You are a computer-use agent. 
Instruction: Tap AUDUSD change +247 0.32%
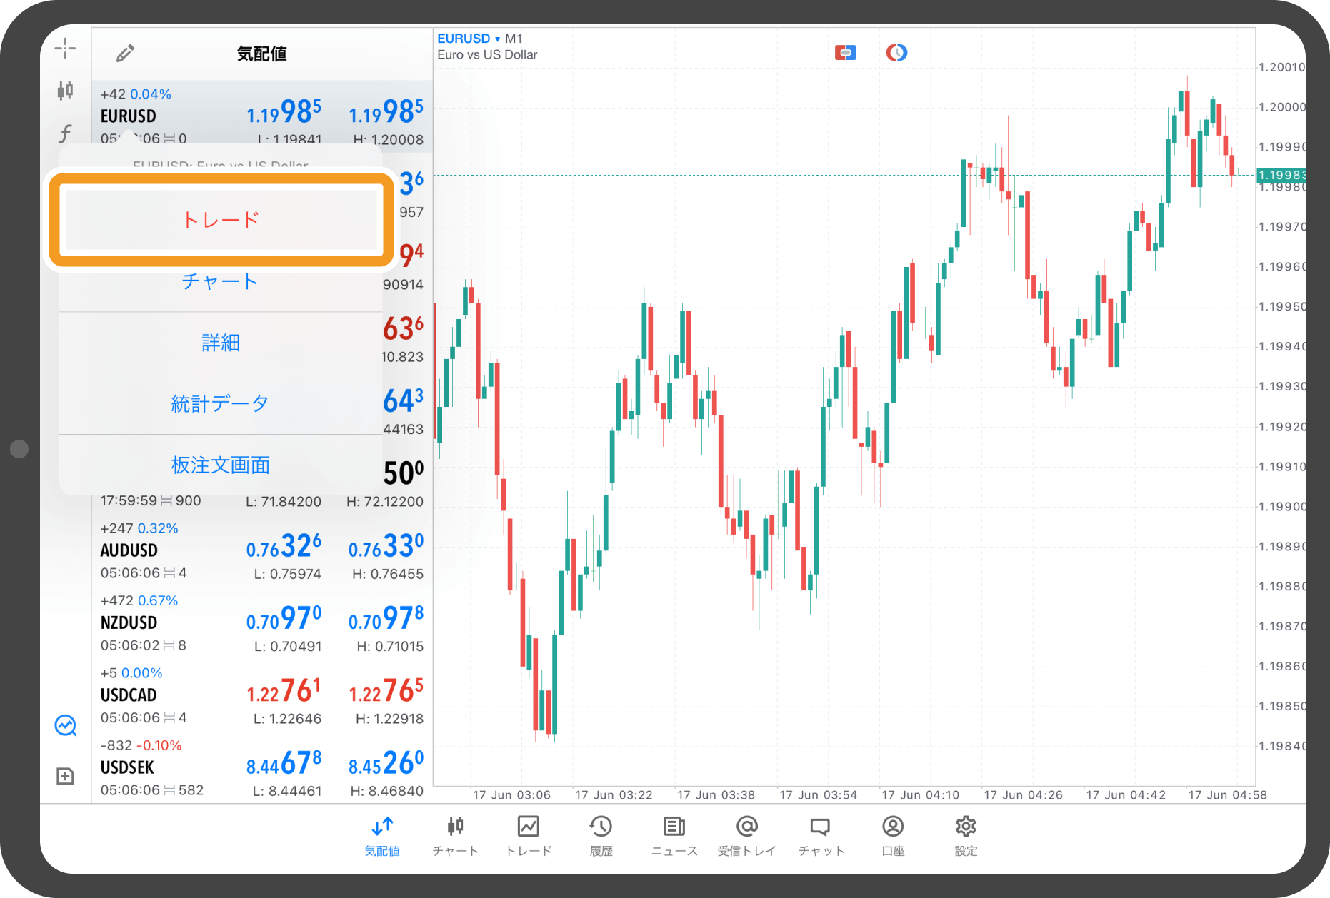pos(139,528)
